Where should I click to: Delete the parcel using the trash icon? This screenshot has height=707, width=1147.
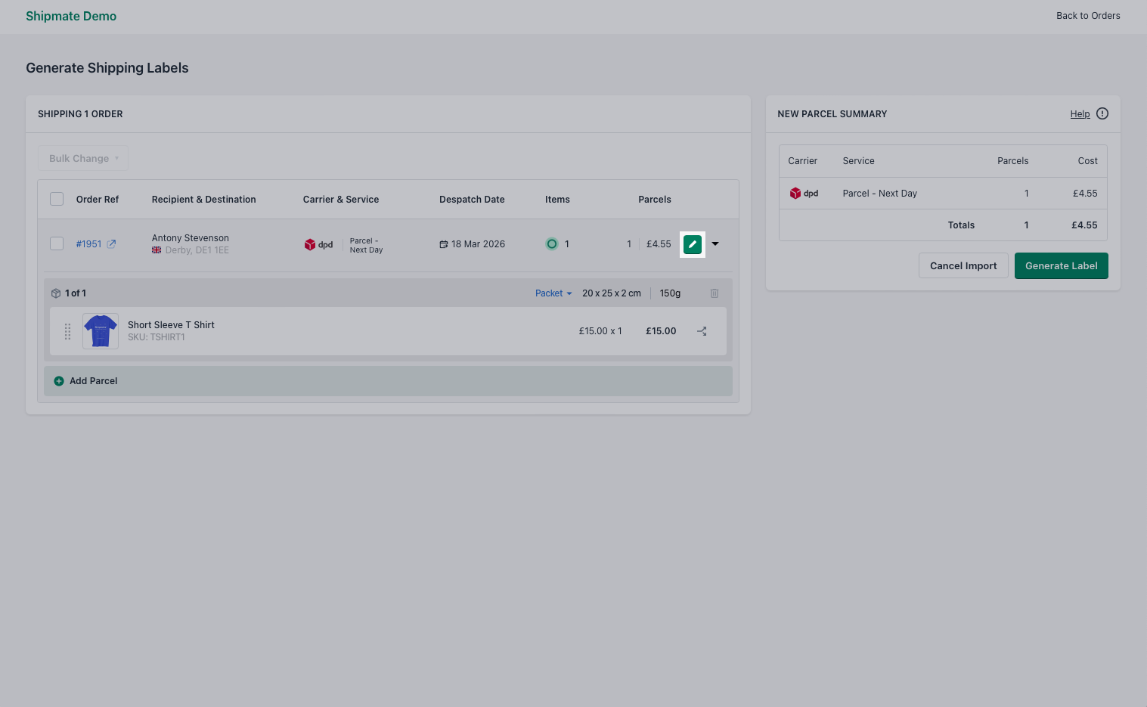point(714,293)
